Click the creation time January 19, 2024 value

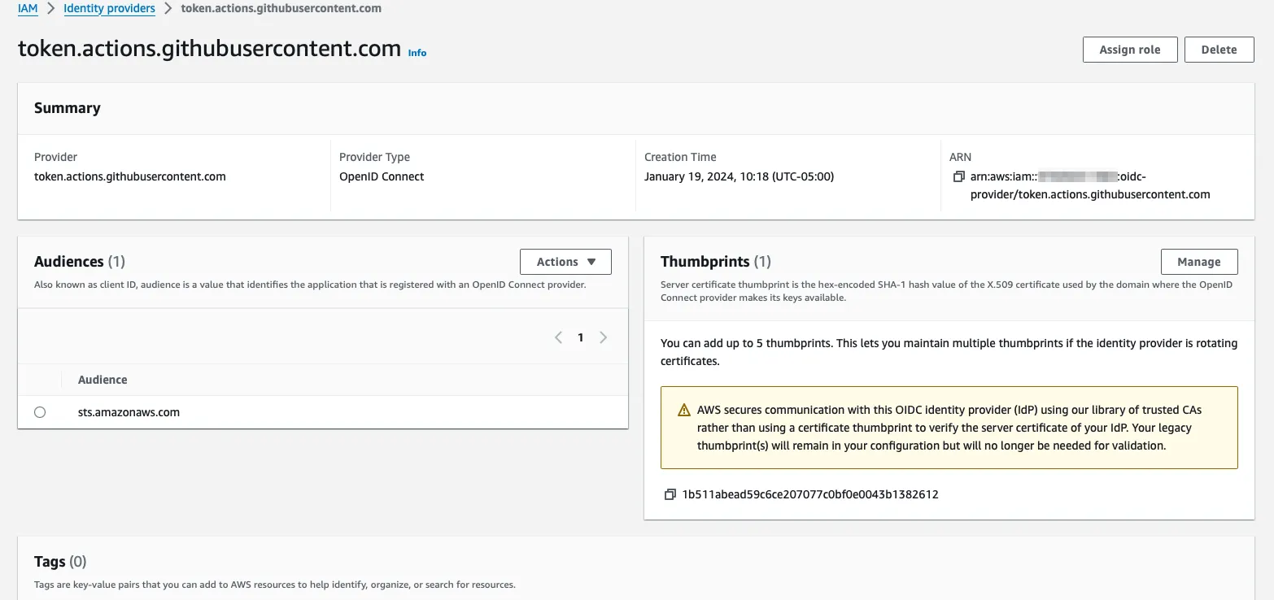739,176
